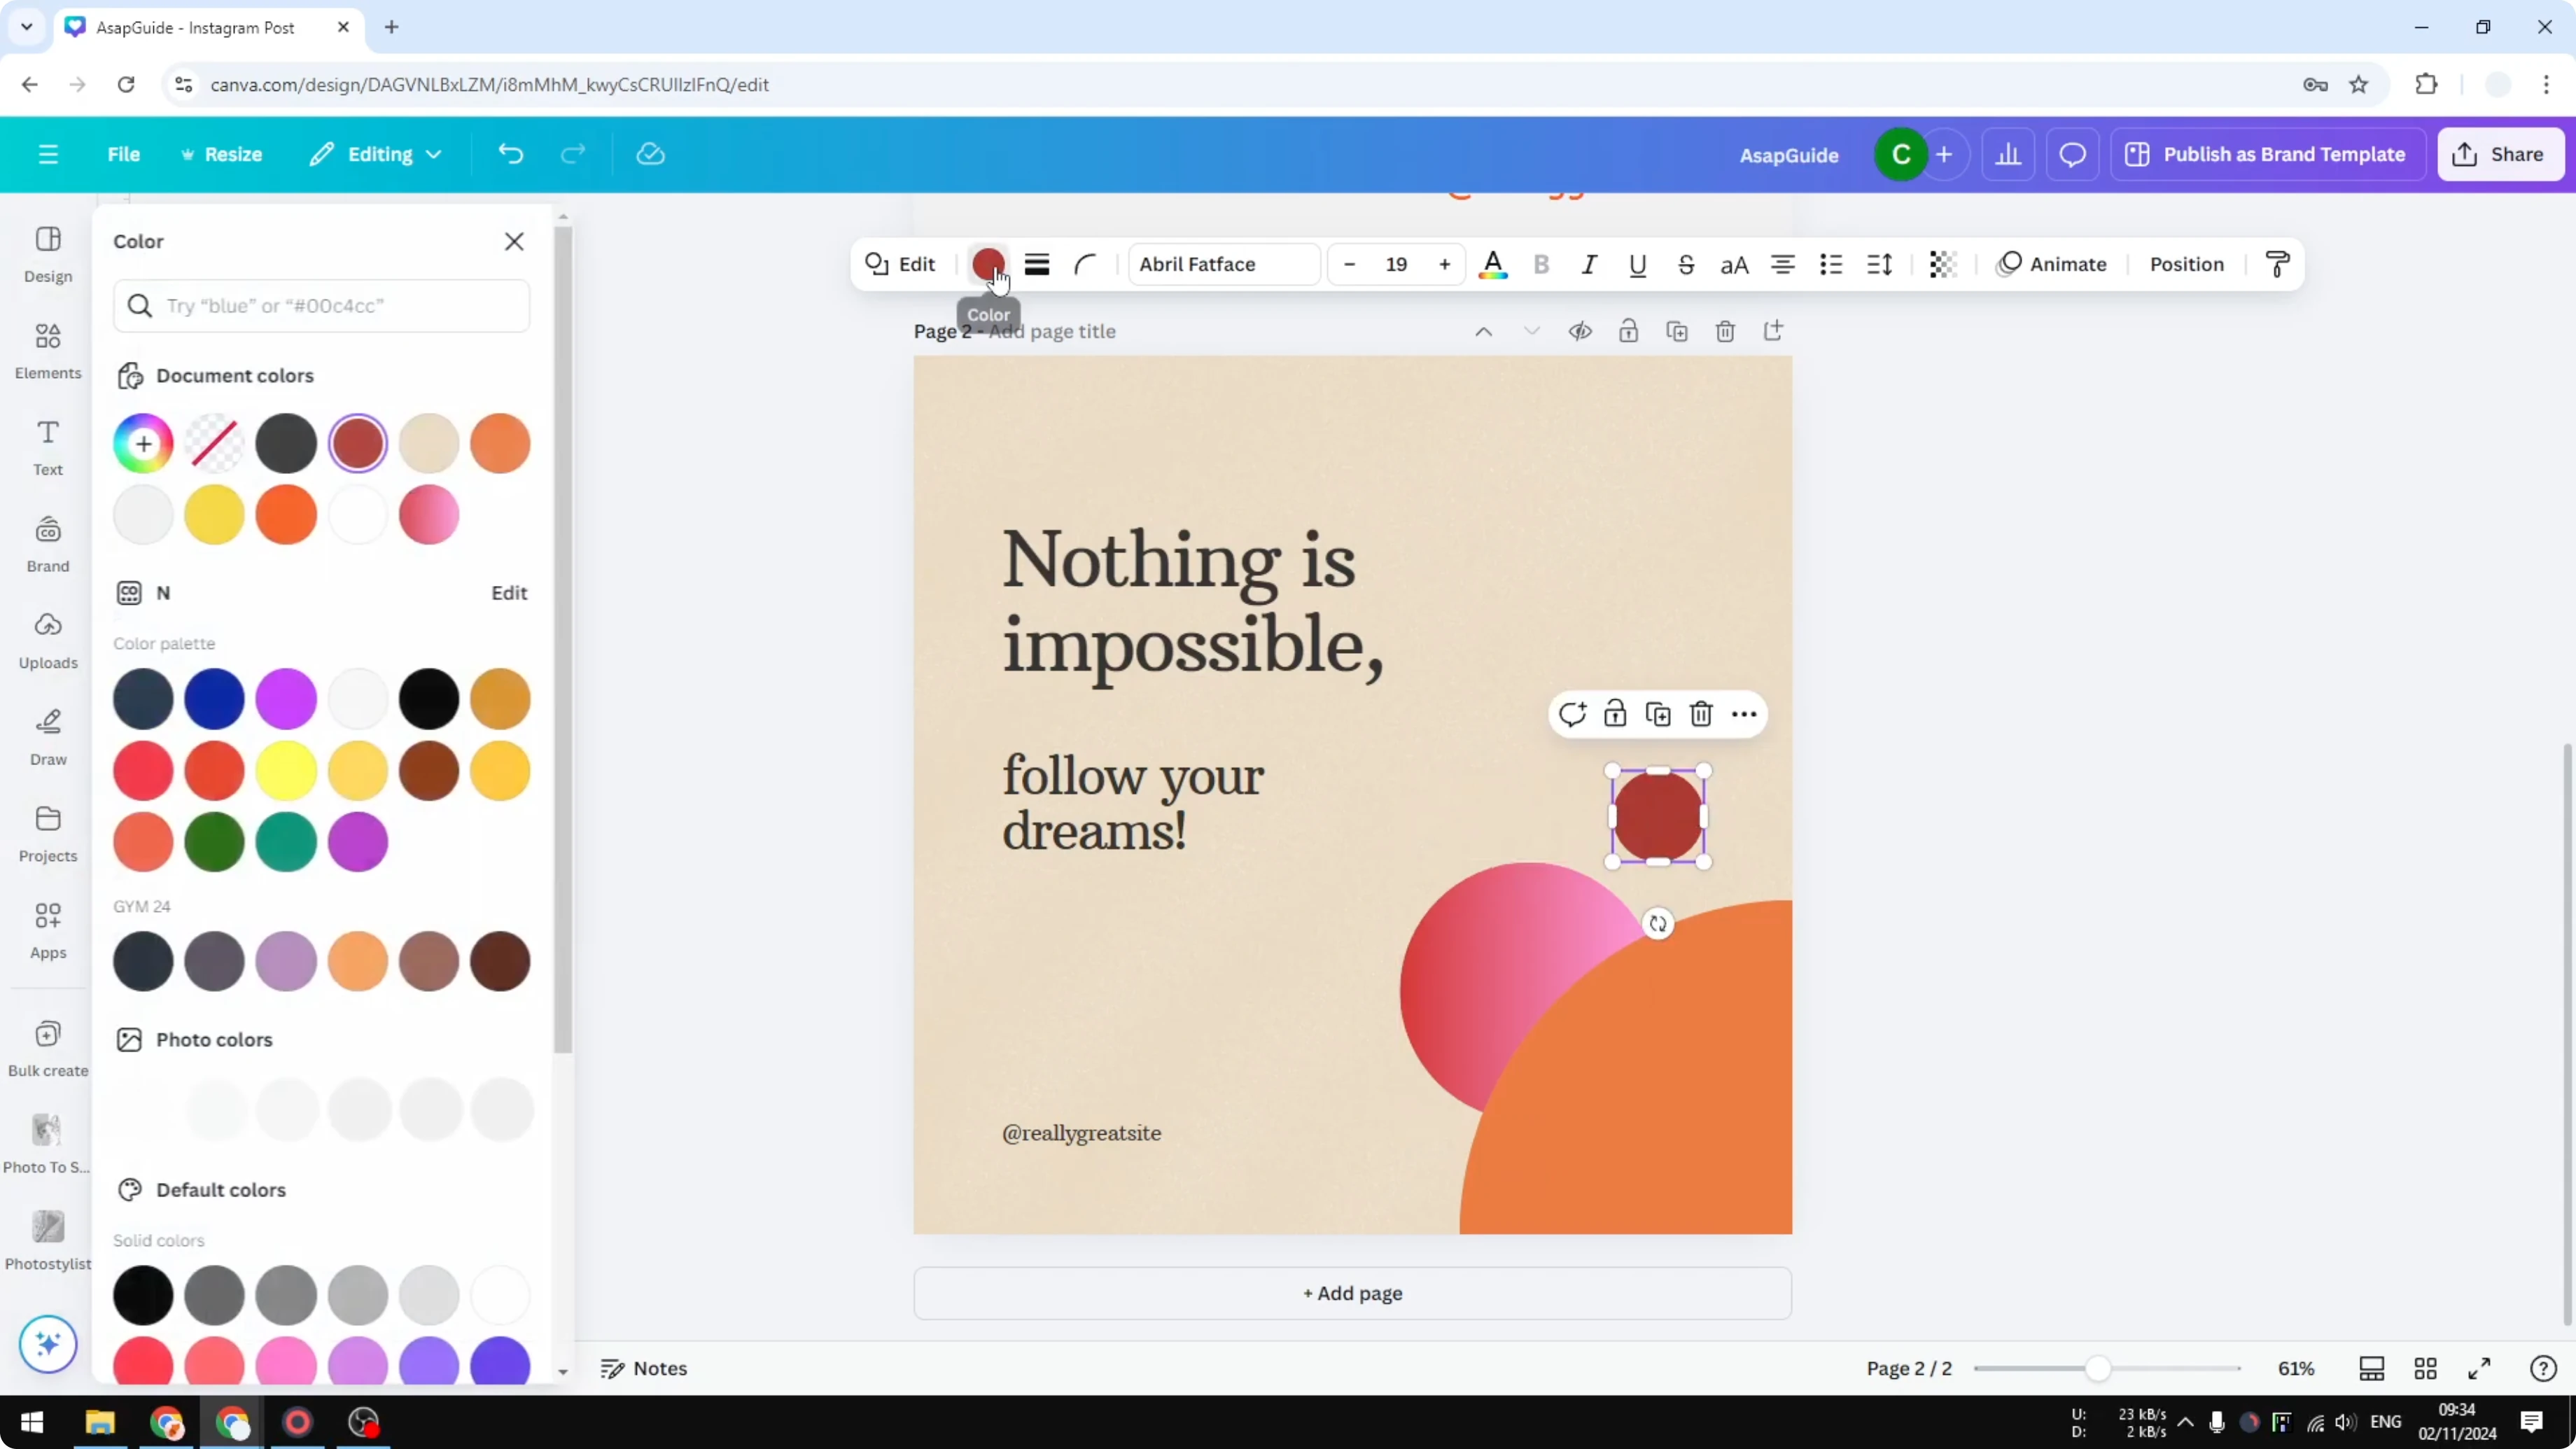Collapse Page 2 using the up chevron
This screenshot has height=1449, width=2576.
tap(1483, 331)
